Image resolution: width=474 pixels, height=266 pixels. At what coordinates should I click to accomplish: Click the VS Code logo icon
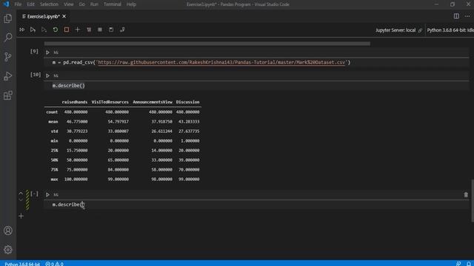[x=6, y=4]
